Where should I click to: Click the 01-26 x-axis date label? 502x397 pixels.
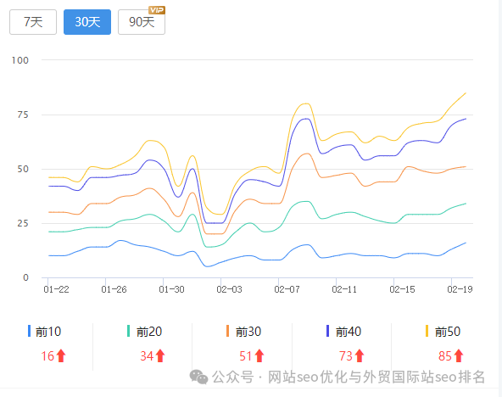[114, 289]
